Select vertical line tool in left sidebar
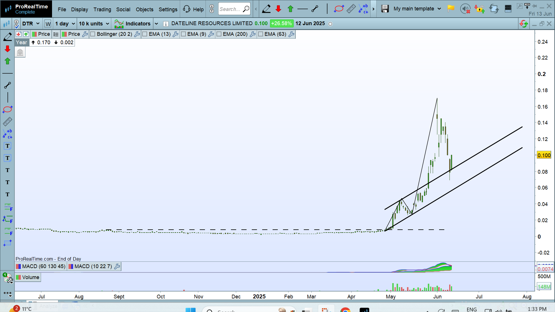The image size is (555, 312). pos(8,97)
